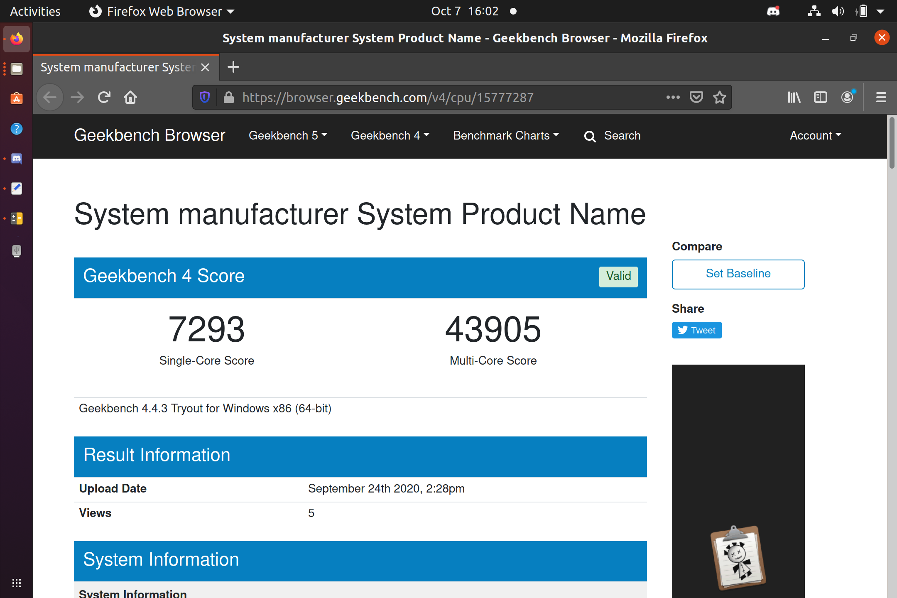
Task: Open the tracking protection shield icon
Action: click(x=204, y=98)
